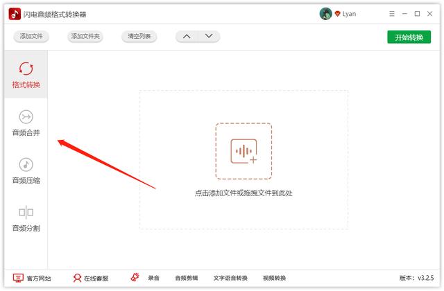Click the username Lyan
Screen dimensions: 444x291
[349, 14]
